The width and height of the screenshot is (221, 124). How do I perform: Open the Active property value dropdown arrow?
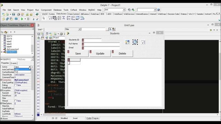30,67
